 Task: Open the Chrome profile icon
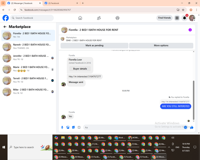pyautogui.click(x=191, y=10)
